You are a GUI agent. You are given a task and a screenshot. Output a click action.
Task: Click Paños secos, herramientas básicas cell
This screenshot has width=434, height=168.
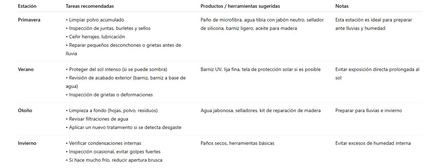coord(237,143)
